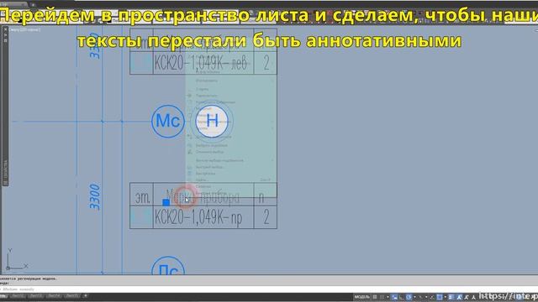Select the circled Пс marker at bottom
This screenshot has height=302, width=538.
coord(168,267)
